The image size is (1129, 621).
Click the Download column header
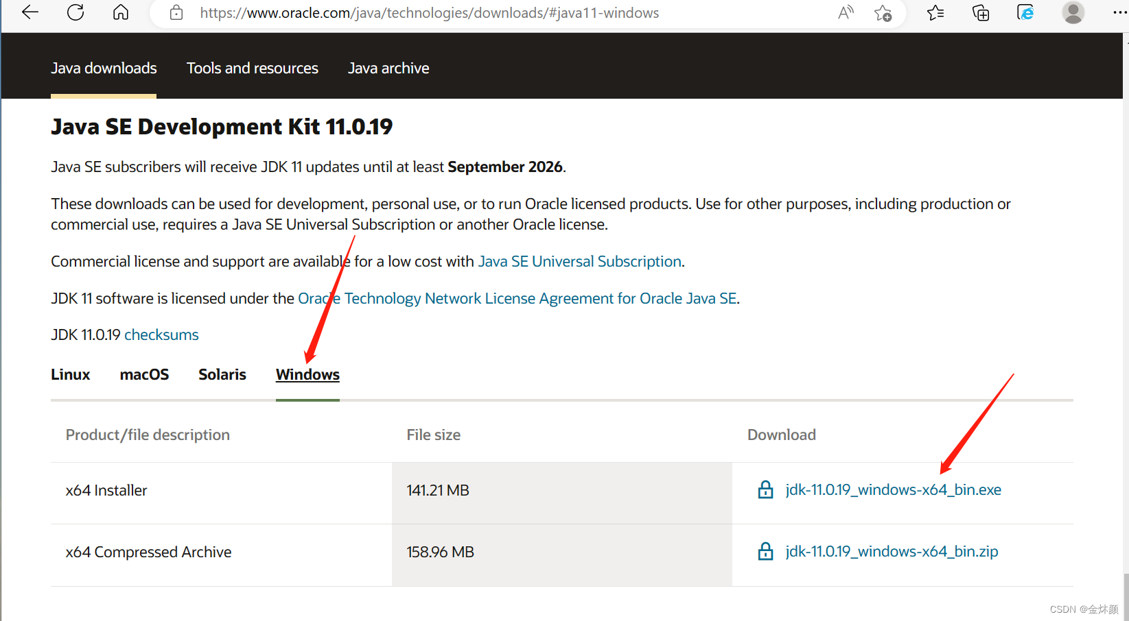(x=782, y=435)
